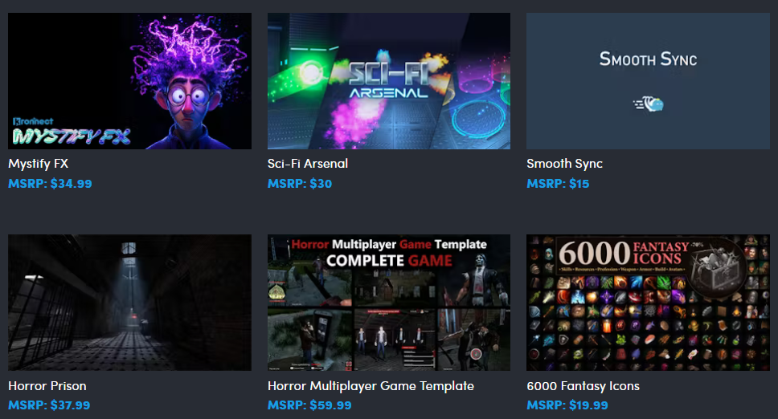
Task: Click the Sci-Fi Arsenal logo text
Action: (388, 80)
